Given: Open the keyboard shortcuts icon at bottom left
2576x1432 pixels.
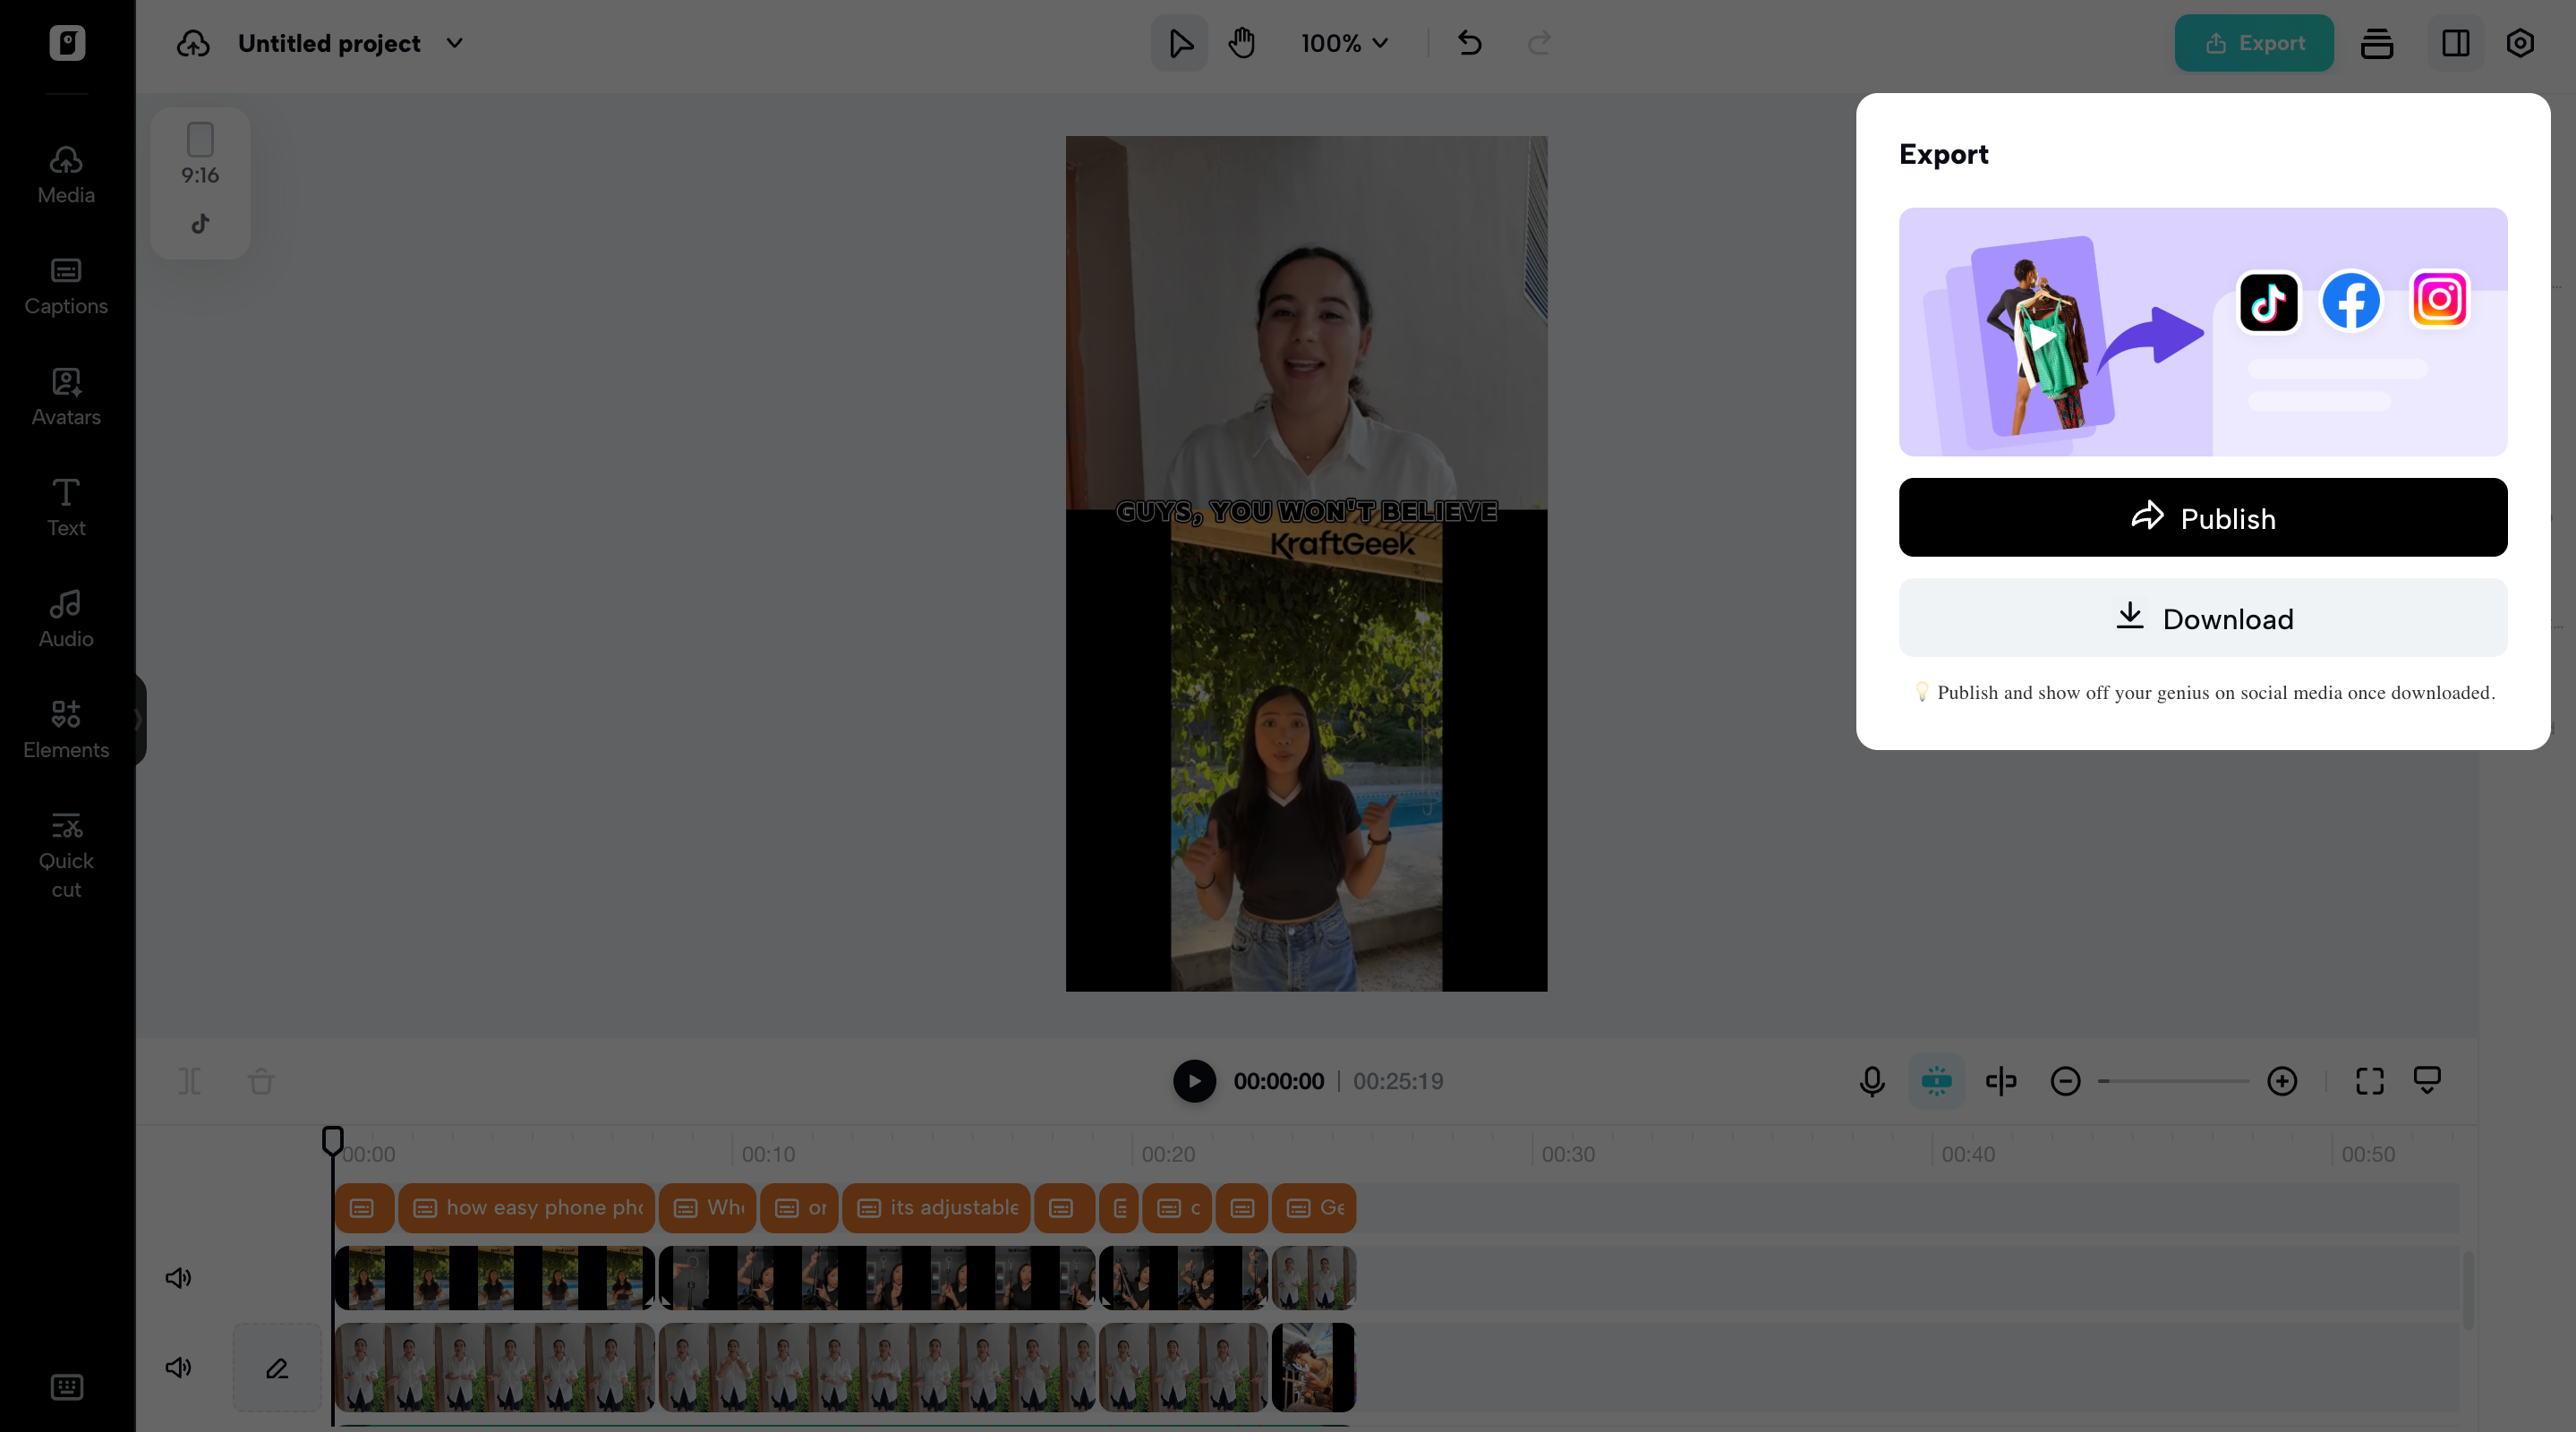Looking at the screenshot, I should (x=66, y=1387).
